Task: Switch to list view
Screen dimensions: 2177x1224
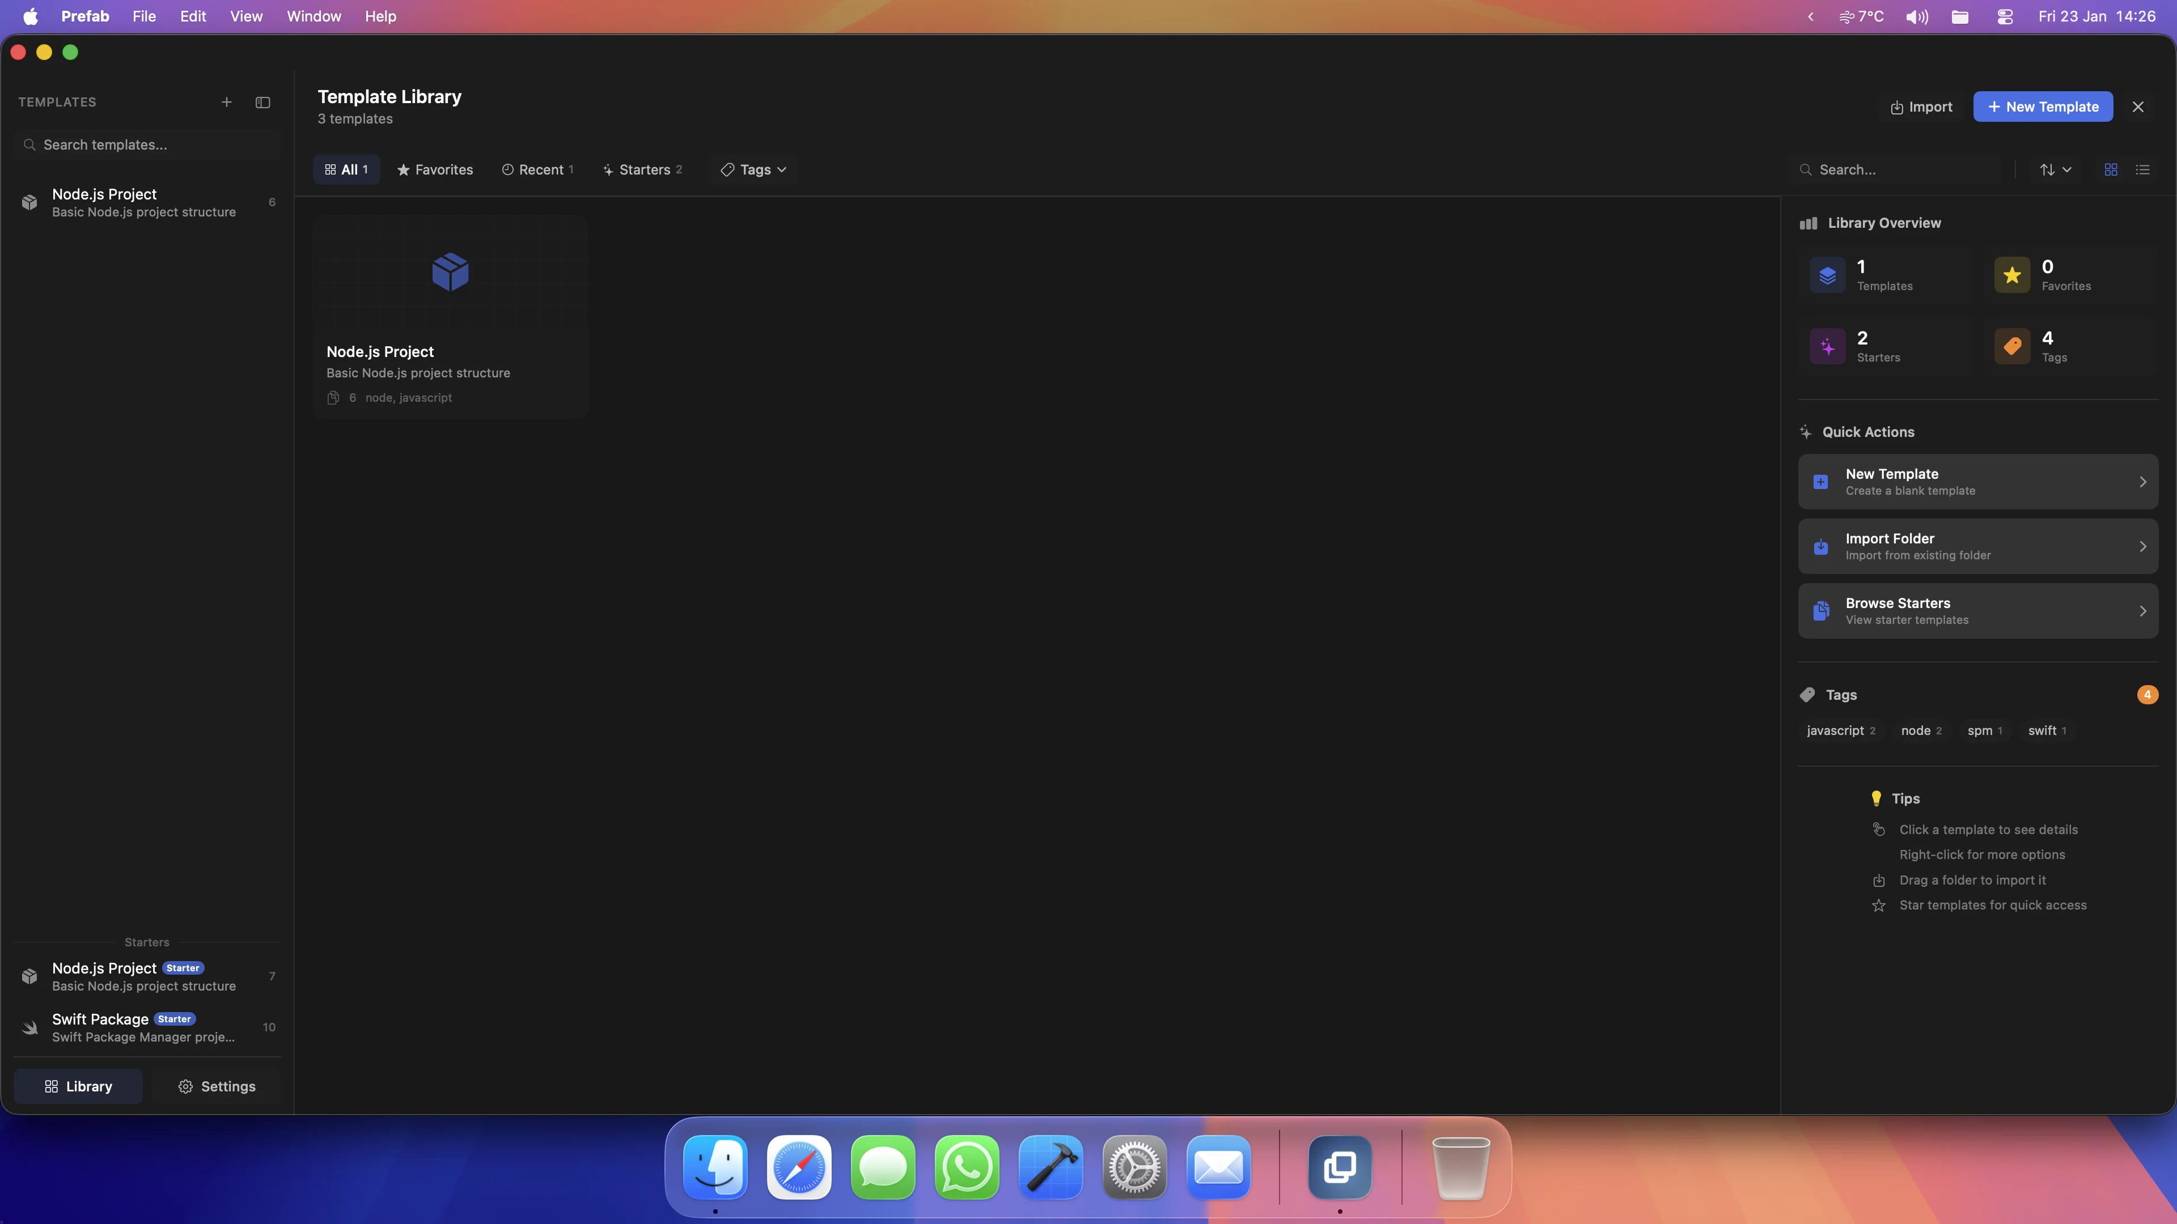Action: point(2143,169)
